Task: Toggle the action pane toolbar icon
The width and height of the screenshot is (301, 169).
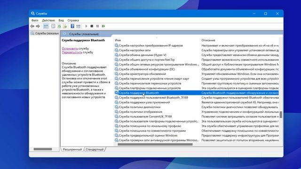Action: (x=78, y=26)
